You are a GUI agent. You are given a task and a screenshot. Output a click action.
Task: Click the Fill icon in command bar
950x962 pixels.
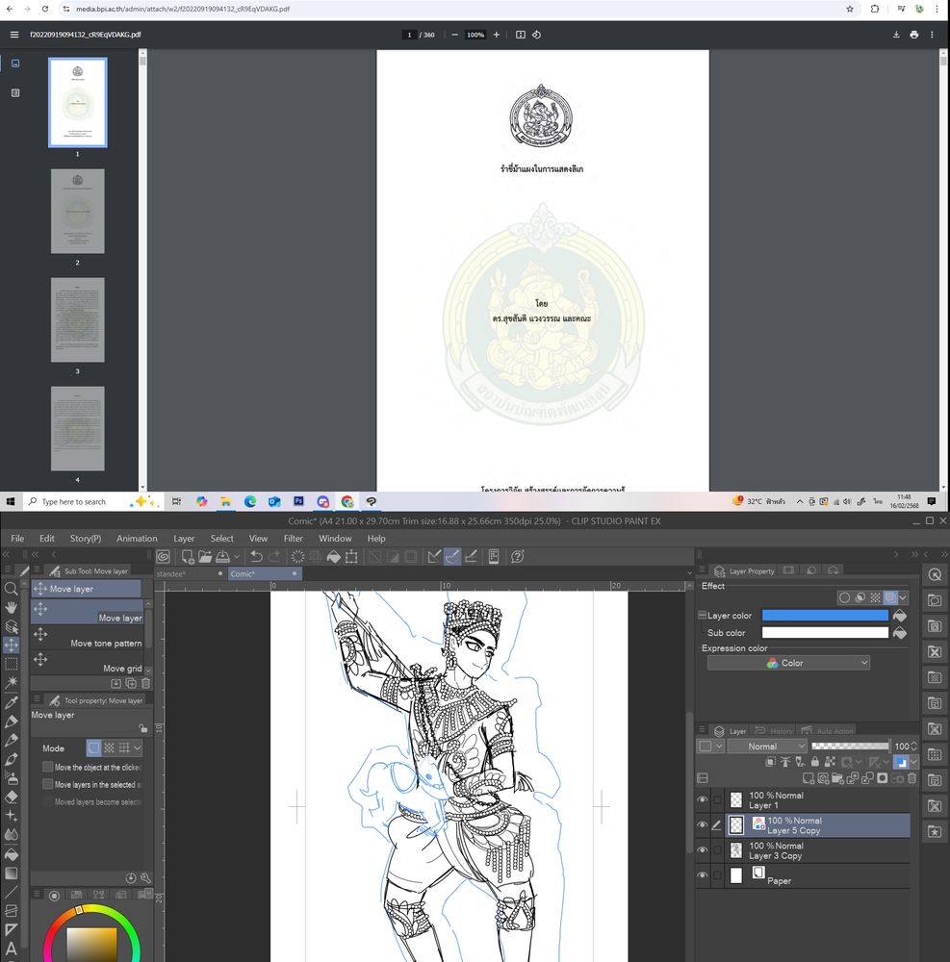click(x=333, y=556)
